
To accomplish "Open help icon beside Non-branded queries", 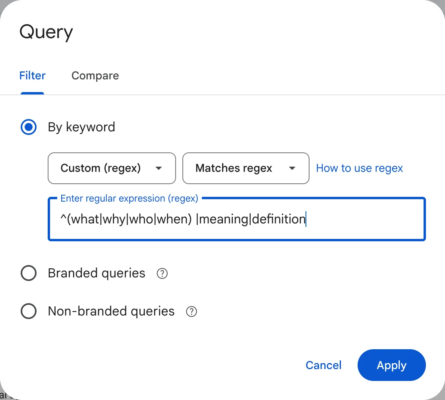I will tap(191, 312).
